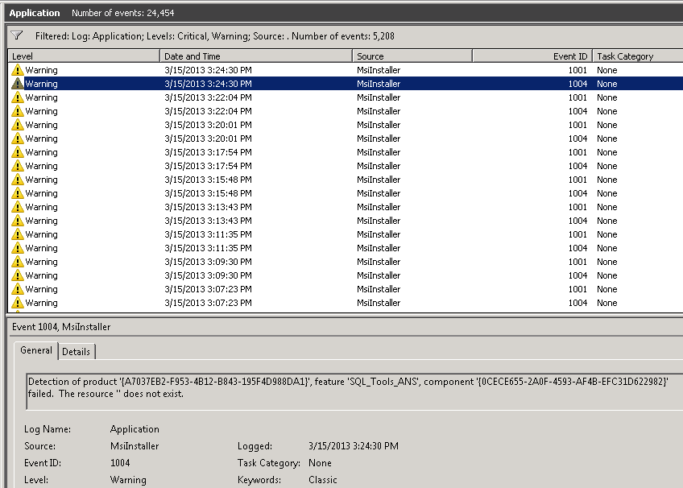The image size is (683, 488).
Task: Click warning icon of first 3:24:30 PM row
Action: (18, 70)
